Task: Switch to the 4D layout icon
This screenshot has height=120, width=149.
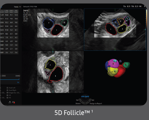Action: [x=7, y=97]
